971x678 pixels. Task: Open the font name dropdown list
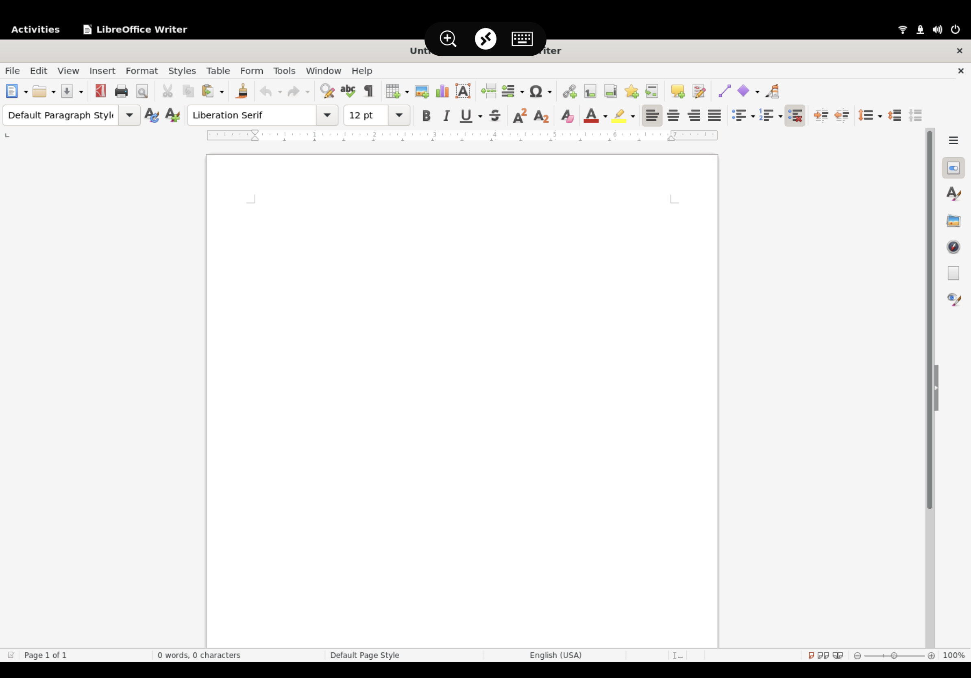pyautogui.click(x=327, y=115)
